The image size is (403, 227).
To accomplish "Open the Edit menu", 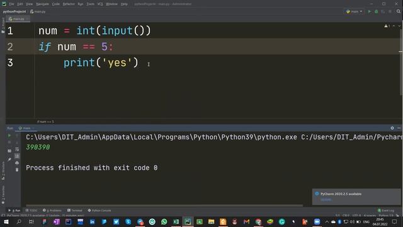I will 20,4.
